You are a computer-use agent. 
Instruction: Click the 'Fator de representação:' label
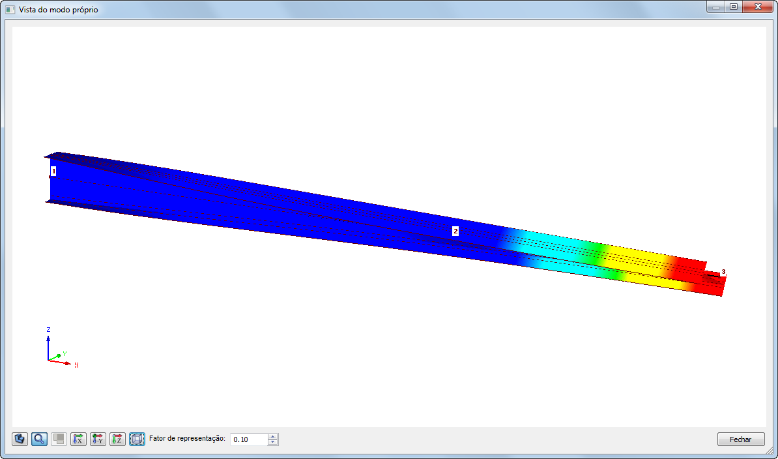click(x=187, y=439)
